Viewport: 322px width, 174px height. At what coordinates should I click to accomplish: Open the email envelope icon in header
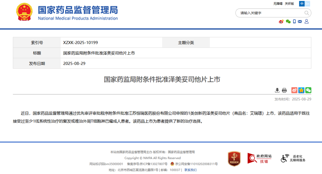coord(300,22)
